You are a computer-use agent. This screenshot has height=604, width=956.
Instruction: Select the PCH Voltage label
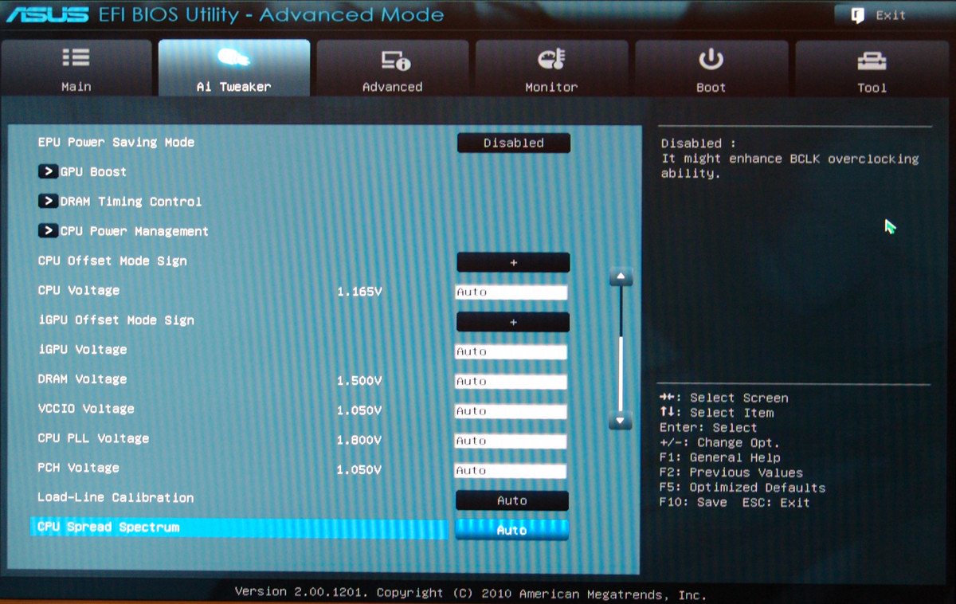(79, 468)
